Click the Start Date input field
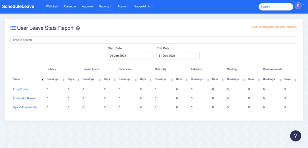This screenshot has width=308, height=148. (x=129, y=56)
